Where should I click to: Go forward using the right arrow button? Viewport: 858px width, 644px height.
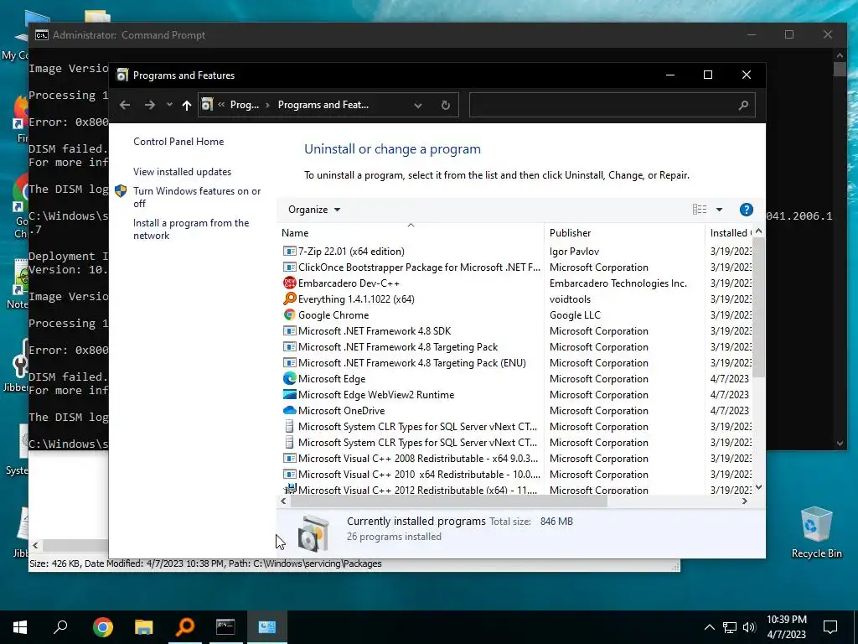point(149,105)
